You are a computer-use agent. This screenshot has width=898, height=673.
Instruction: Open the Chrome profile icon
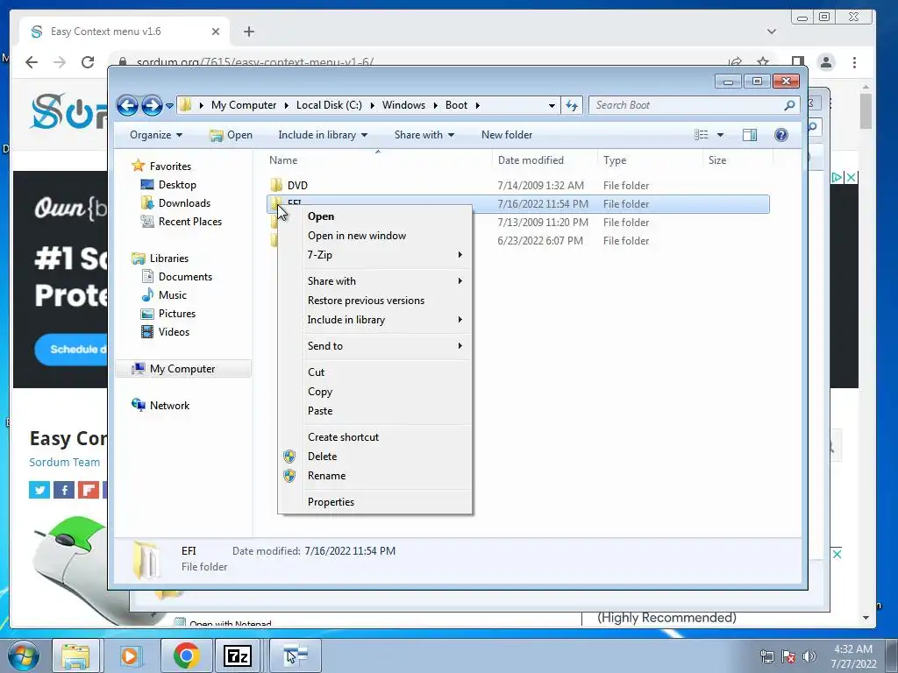coord(826,62)
